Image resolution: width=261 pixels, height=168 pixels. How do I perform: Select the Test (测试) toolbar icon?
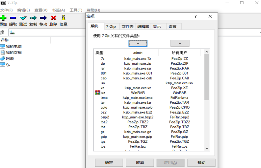point(23,18)
